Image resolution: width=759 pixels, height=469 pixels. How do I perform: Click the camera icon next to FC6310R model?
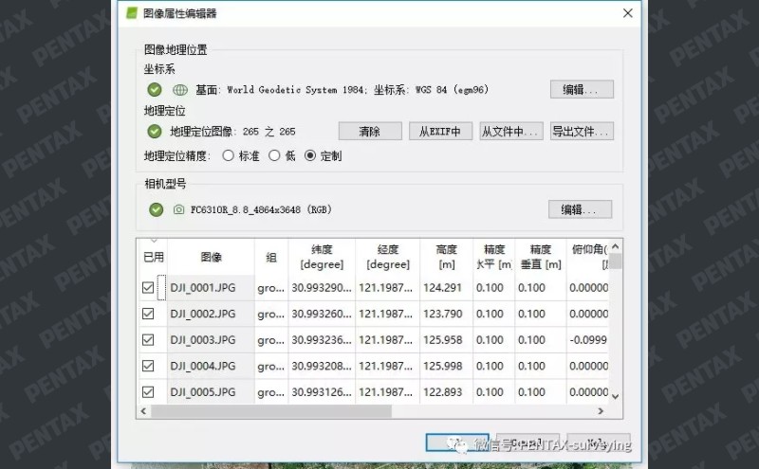[x=178, y=209]
